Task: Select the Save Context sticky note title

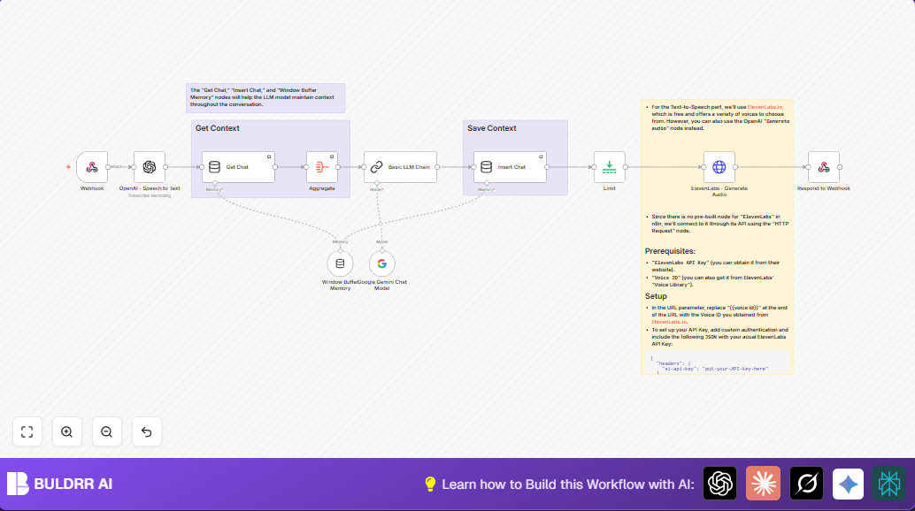Action: pyautogui.click(x=491, y=128)
